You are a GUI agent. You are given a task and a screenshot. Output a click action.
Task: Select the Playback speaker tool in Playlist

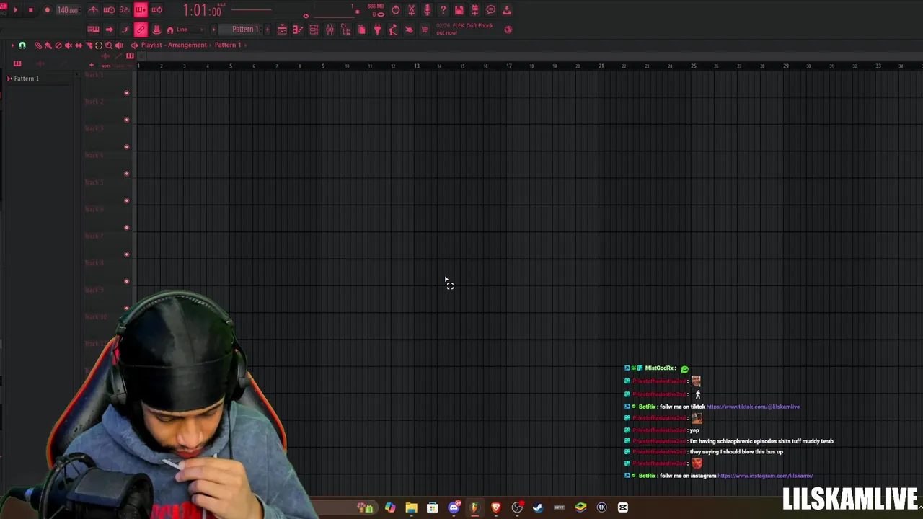[119, 45]
